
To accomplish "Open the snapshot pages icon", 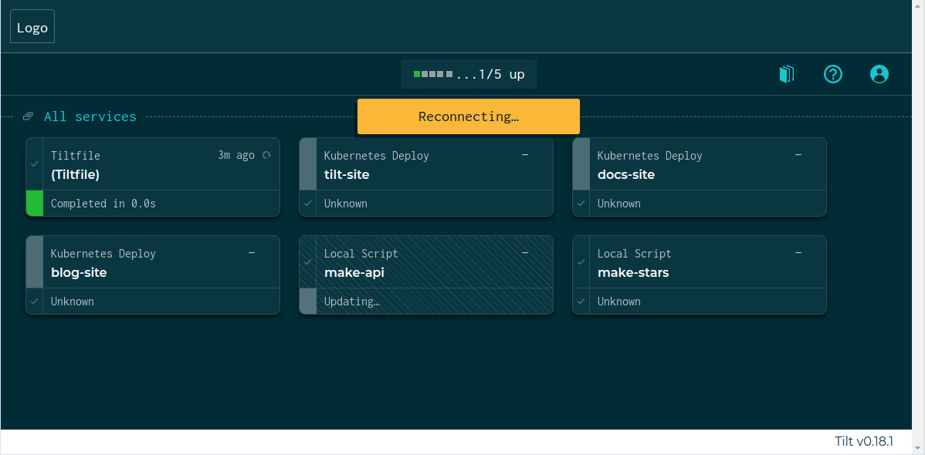I will [x=787, y=74].
